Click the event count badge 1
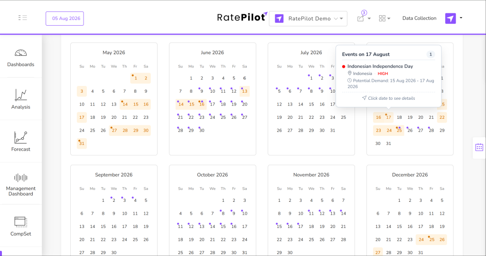The height and width of the screenshot is (256, 486). click(x=430, y=54)
